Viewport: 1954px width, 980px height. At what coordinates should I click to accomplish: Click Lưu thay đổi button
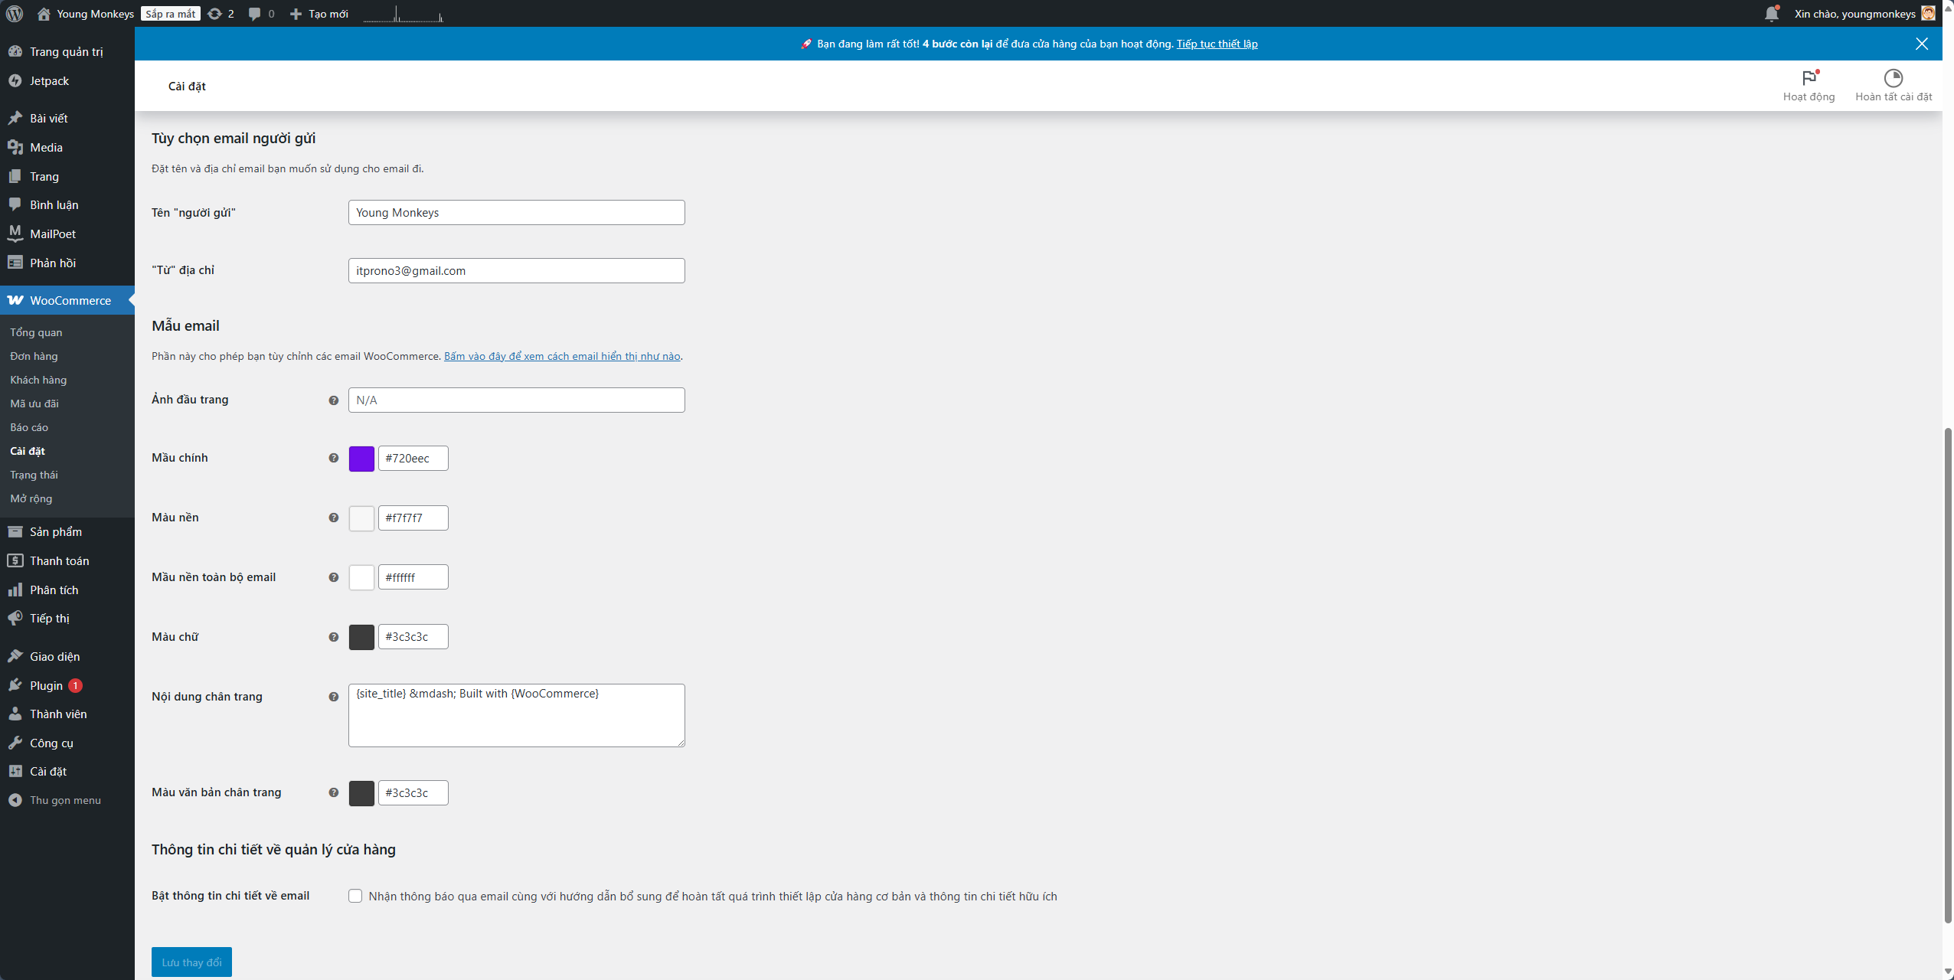click(x=191, y=962)
